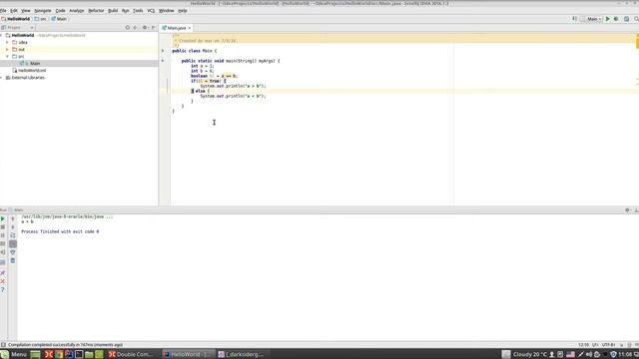Image resolution: width=639 pixels, height=359 pixels.
Task: Click Up the stack trace arrow
Action: 13,218
